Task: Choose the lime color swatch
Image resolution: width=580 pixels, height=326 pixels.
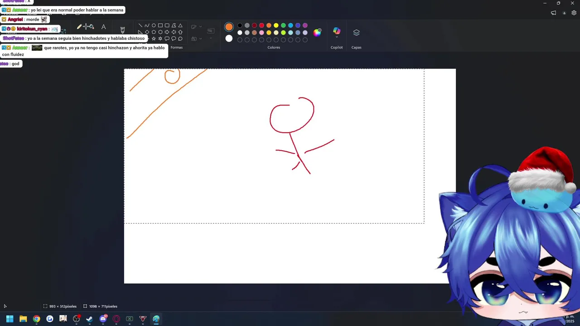Action: click(x=283, y=33)
